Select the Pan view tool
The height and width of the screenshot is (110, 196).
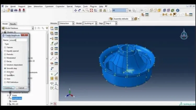click(76, 10)
